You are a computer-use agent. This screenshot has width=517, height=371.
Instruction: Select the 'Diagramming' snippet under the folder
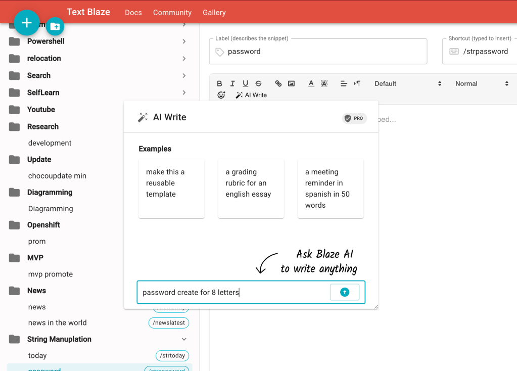(51, 209)
